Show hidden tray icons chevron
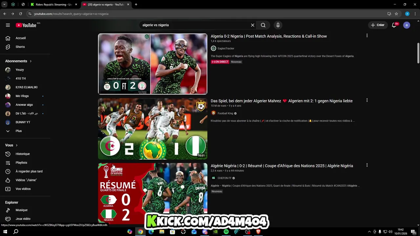Viewport: 420px width, 236px height. pos(369,232)
